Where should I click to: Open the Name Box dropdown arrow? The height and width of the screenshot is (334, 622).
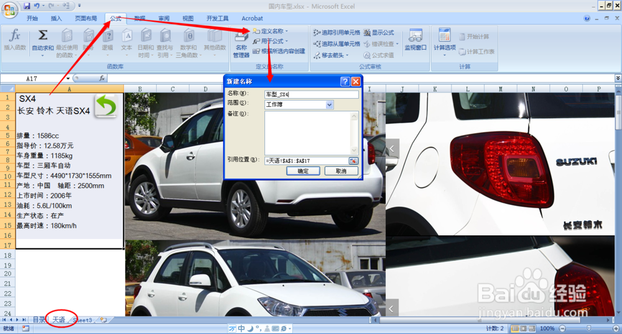[68, 78]
